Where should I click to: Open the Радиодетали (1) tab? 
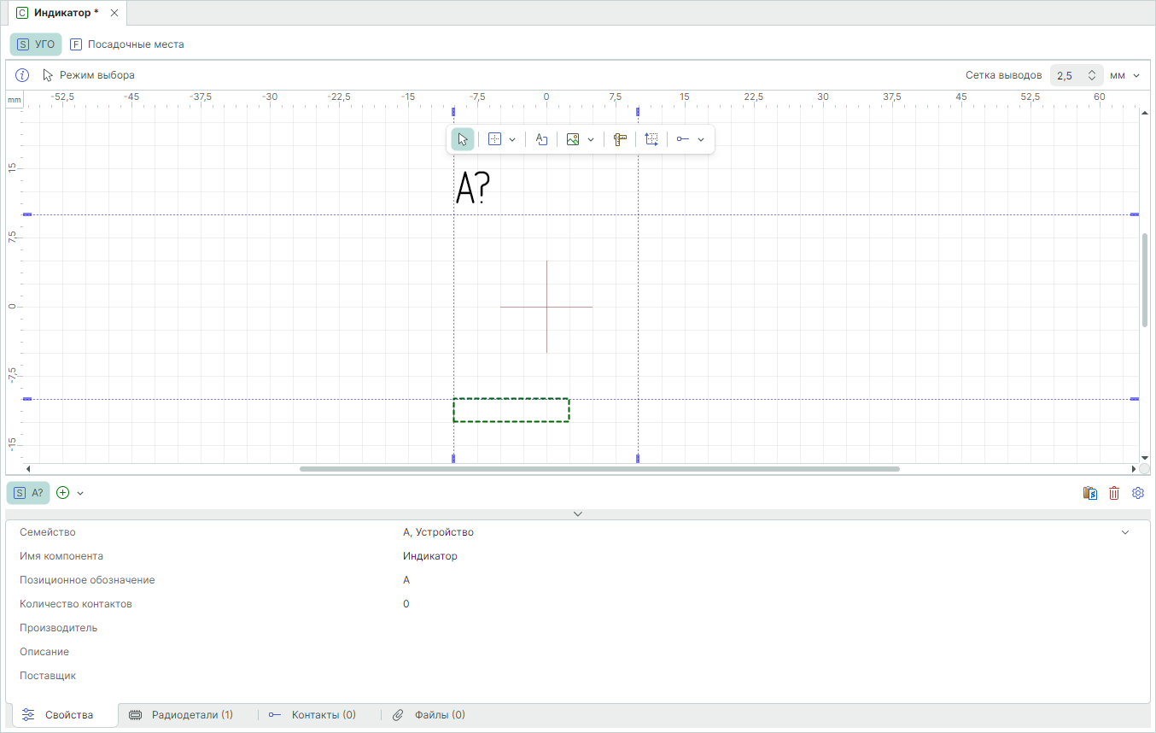tap(182, 715)
